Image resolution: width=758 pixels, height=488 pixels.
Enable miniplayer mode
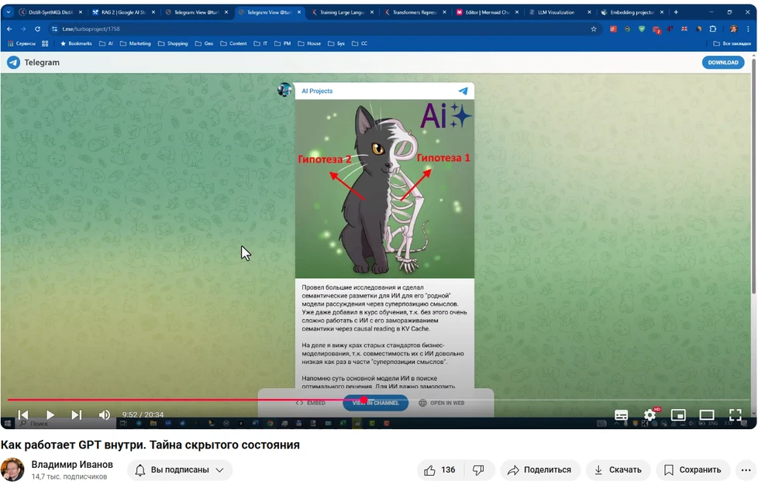678,415
